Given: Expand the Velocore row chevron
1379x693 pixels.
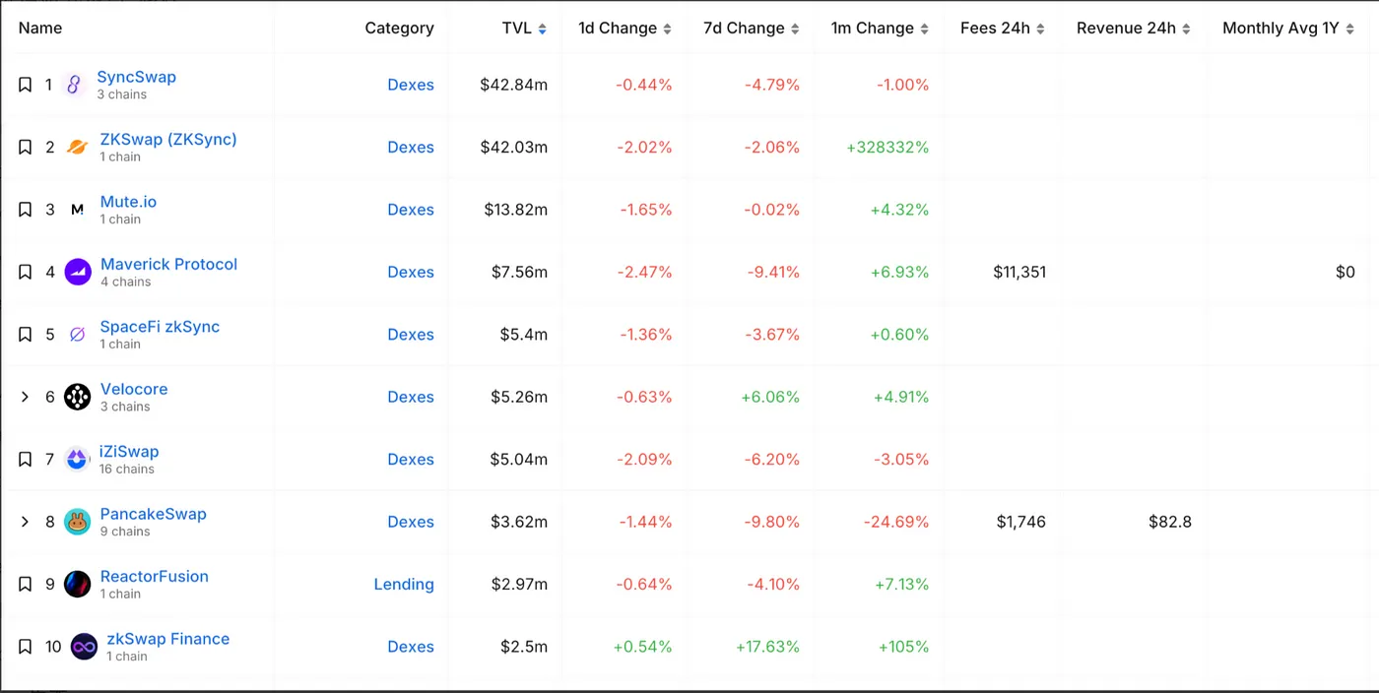Looking at the screenshot, I should (26, 397).
